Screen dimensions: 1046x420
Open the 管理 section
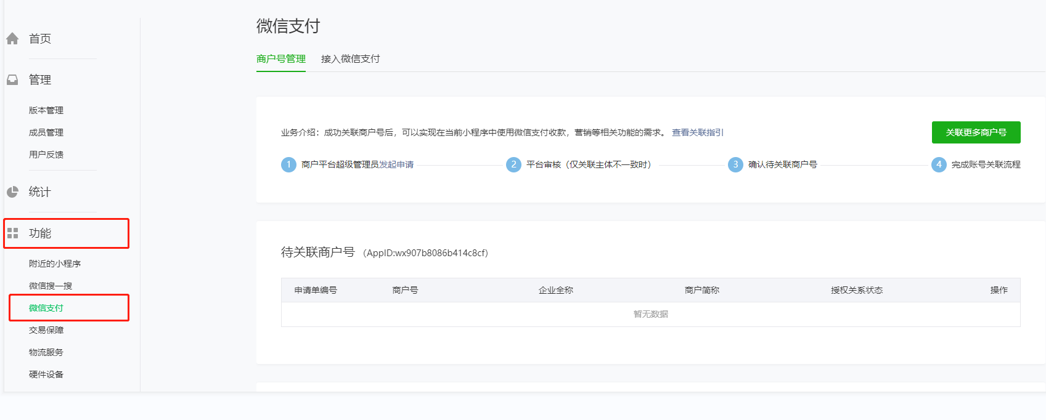pyautogui.click(x=40, y=79)
